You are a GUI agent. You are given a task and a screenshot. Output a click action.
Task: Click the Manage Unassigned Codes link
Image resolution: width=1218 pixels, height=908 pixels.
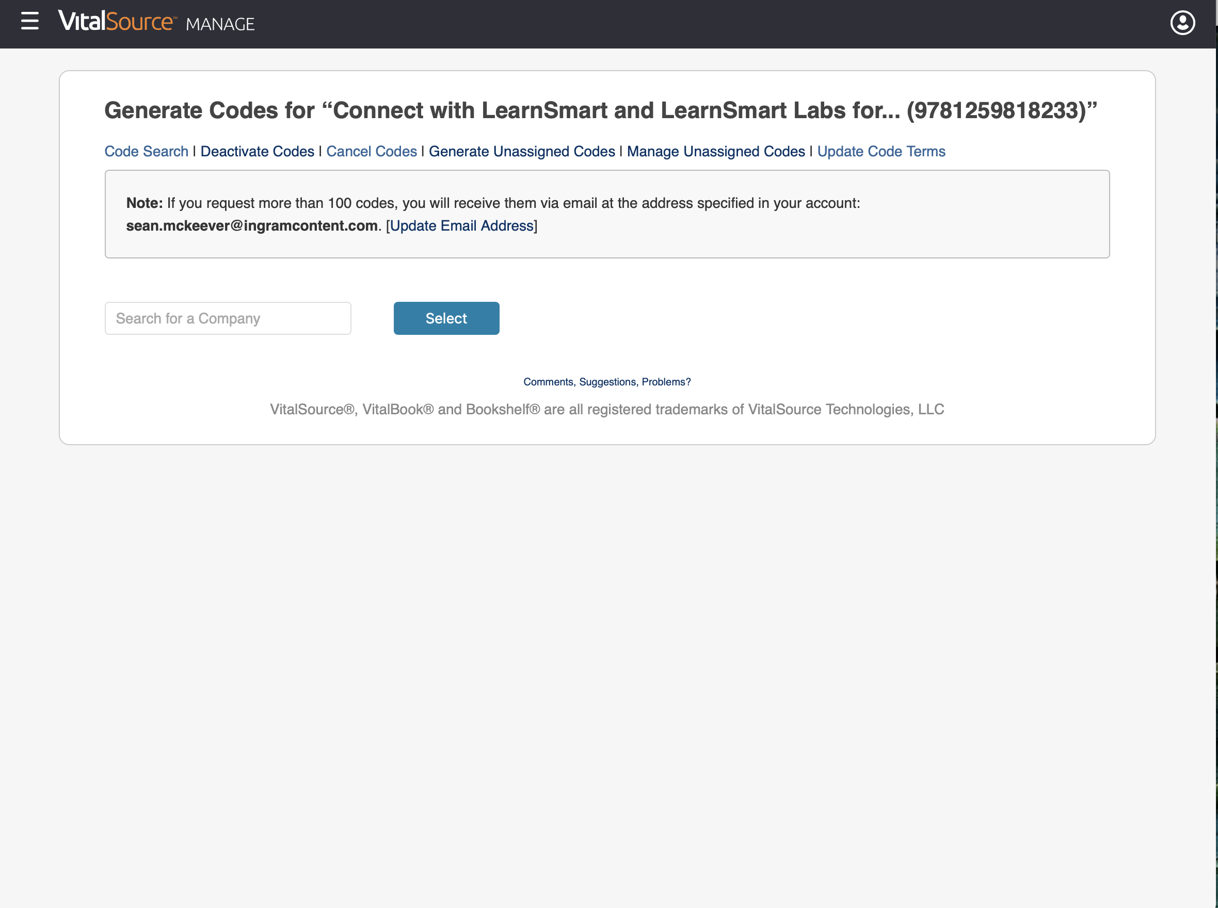pos(716,150)
